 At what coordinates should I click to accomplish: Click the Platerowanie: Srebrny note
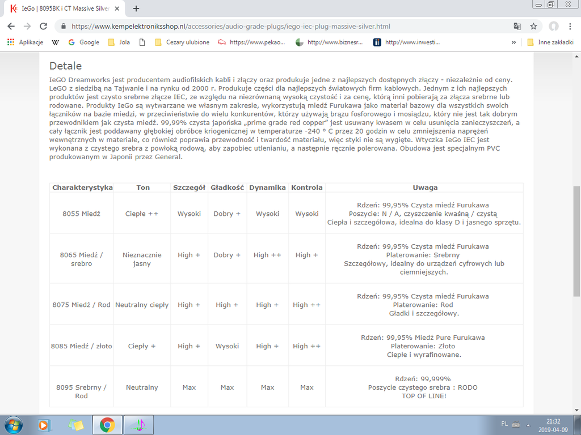pyautogui.click(x=423, y=255)
